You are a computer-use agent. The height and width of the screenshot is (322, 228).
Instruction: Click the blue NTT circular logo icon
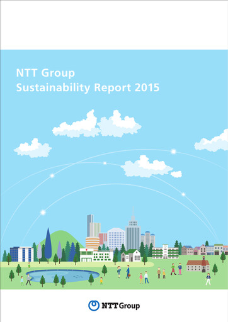pos(94,306)
